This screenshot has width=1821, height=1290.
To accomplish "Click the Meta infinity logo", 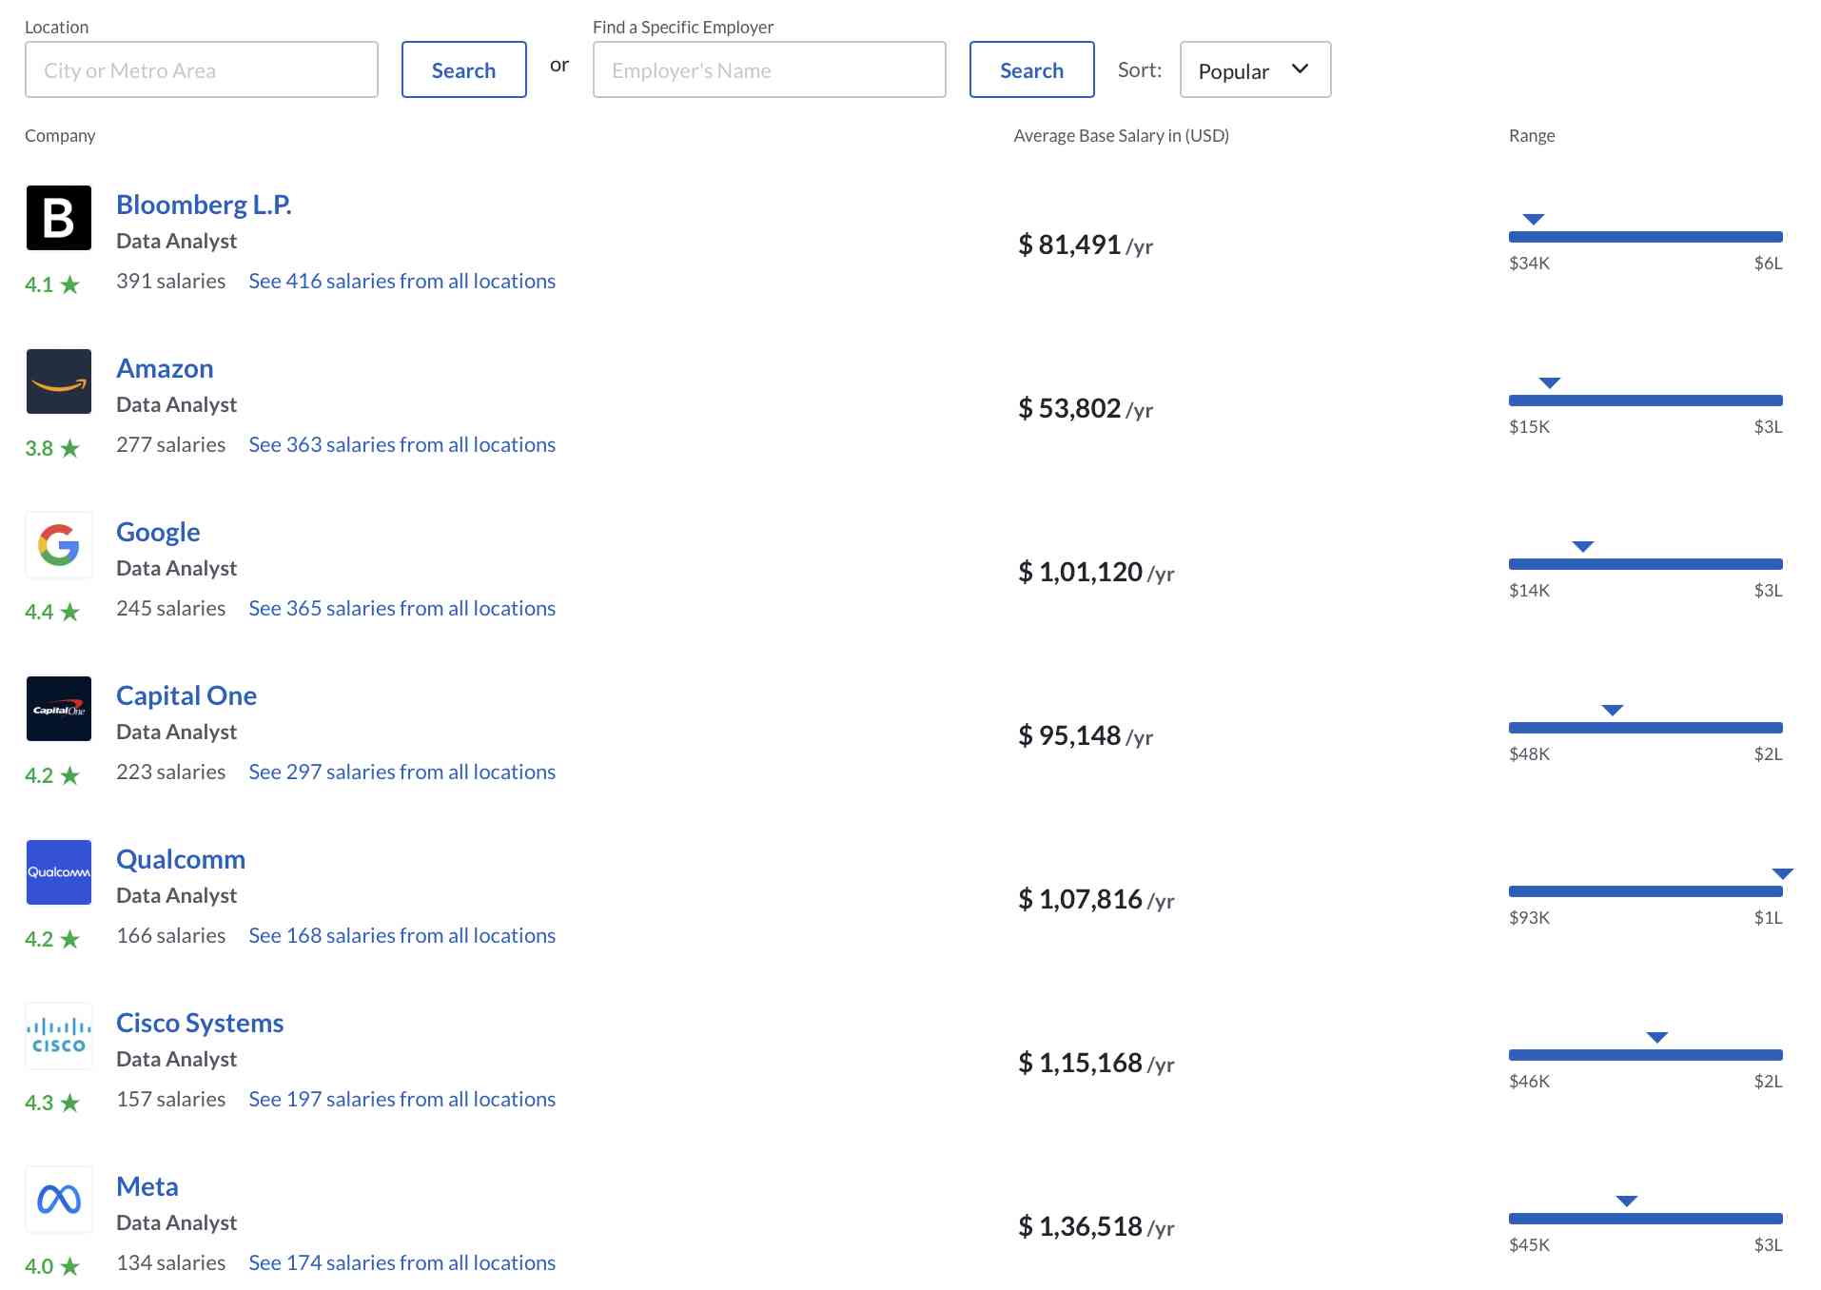I will 58,1200.
